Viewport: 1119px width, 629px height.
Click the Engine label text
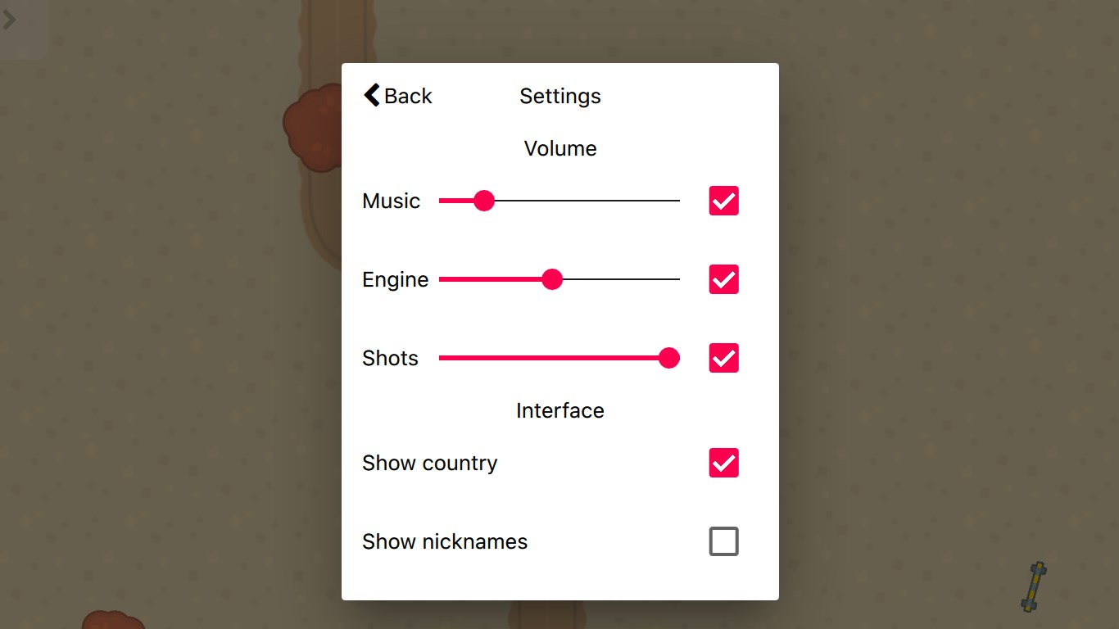tap(396, 279)
